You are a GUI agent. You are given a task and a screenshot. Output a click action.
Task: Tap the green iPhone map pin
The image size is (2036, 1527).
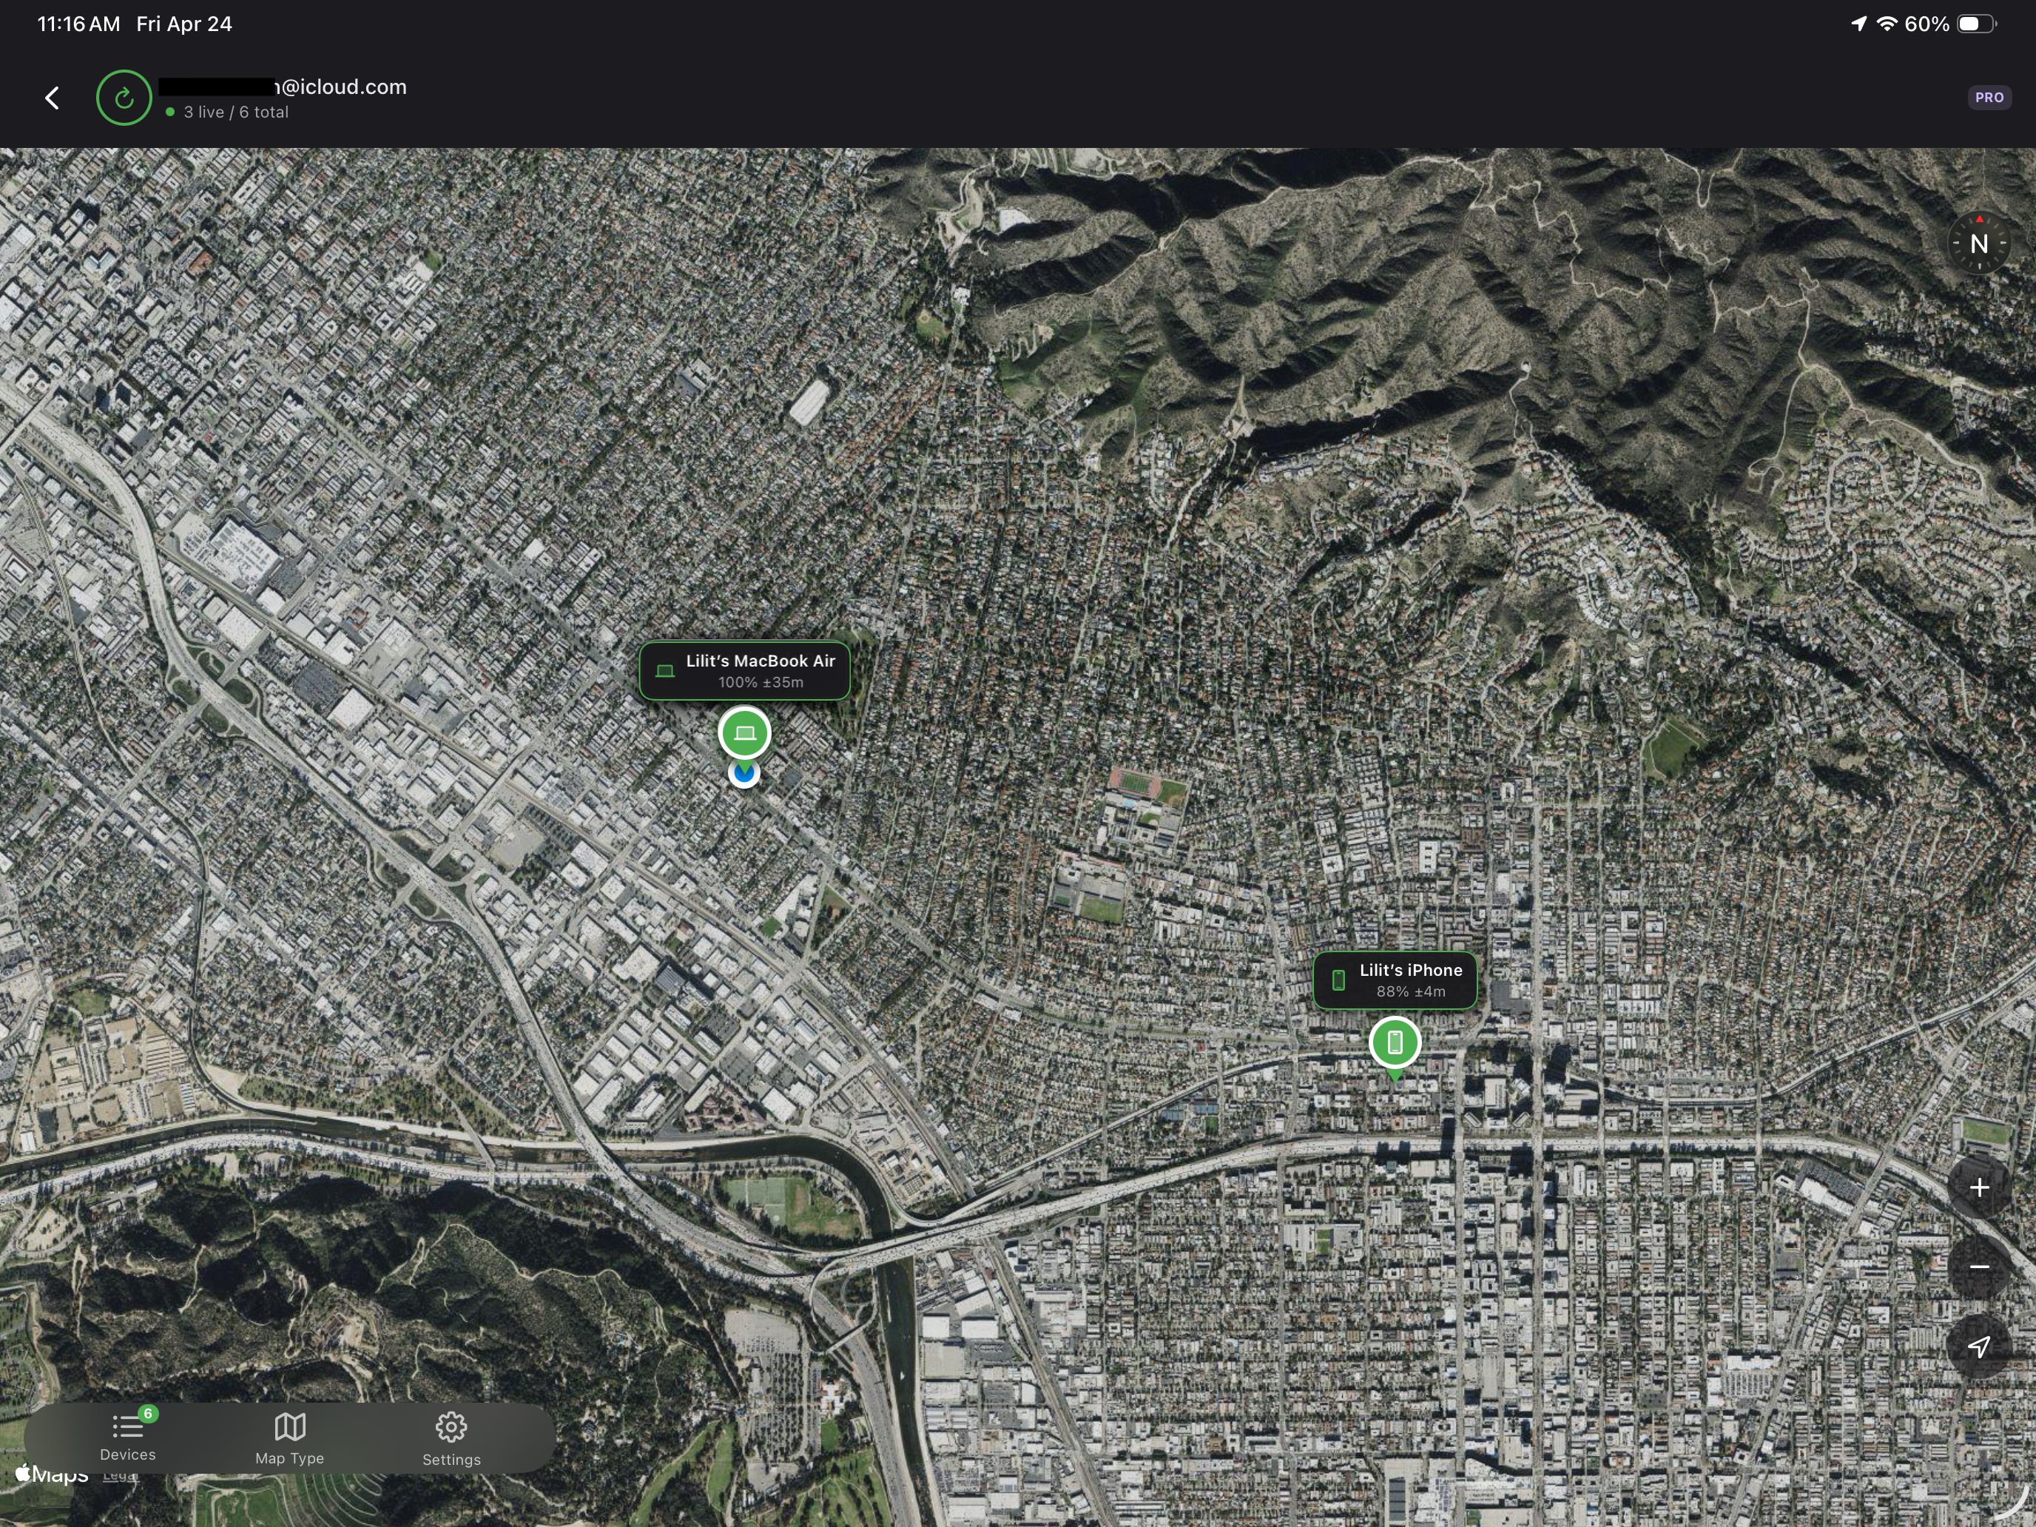pos(1395,1043)
